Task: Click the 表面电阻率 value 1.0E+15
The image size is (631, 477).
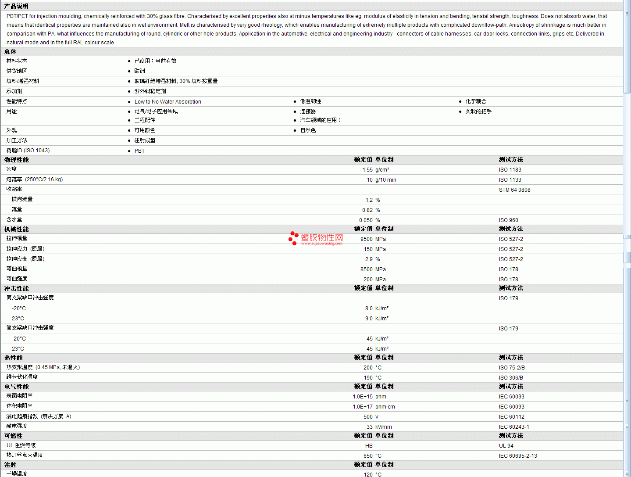Action: 363,397
